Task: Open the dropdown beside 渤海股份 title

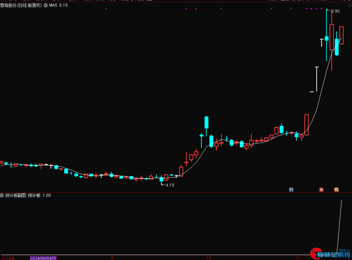Action: tap(46, 5)
